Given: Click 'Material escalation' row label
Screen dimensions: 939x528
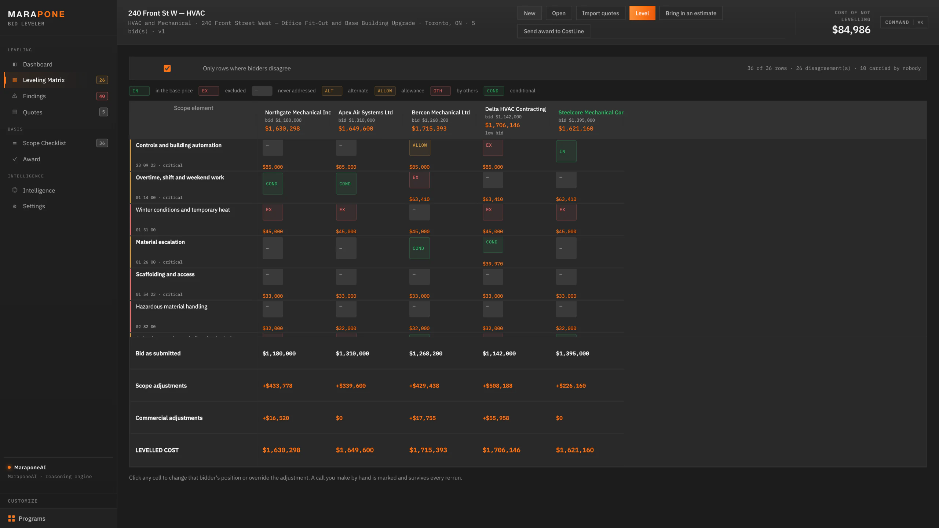Looking at the screenshot, I should (x=160, y=242).
